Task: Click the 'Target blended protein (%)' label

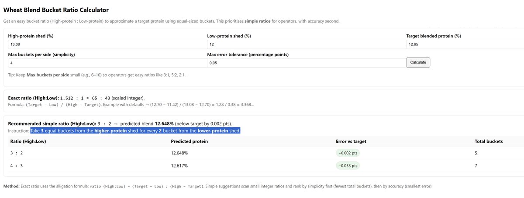Action: (x=434, y=36)
